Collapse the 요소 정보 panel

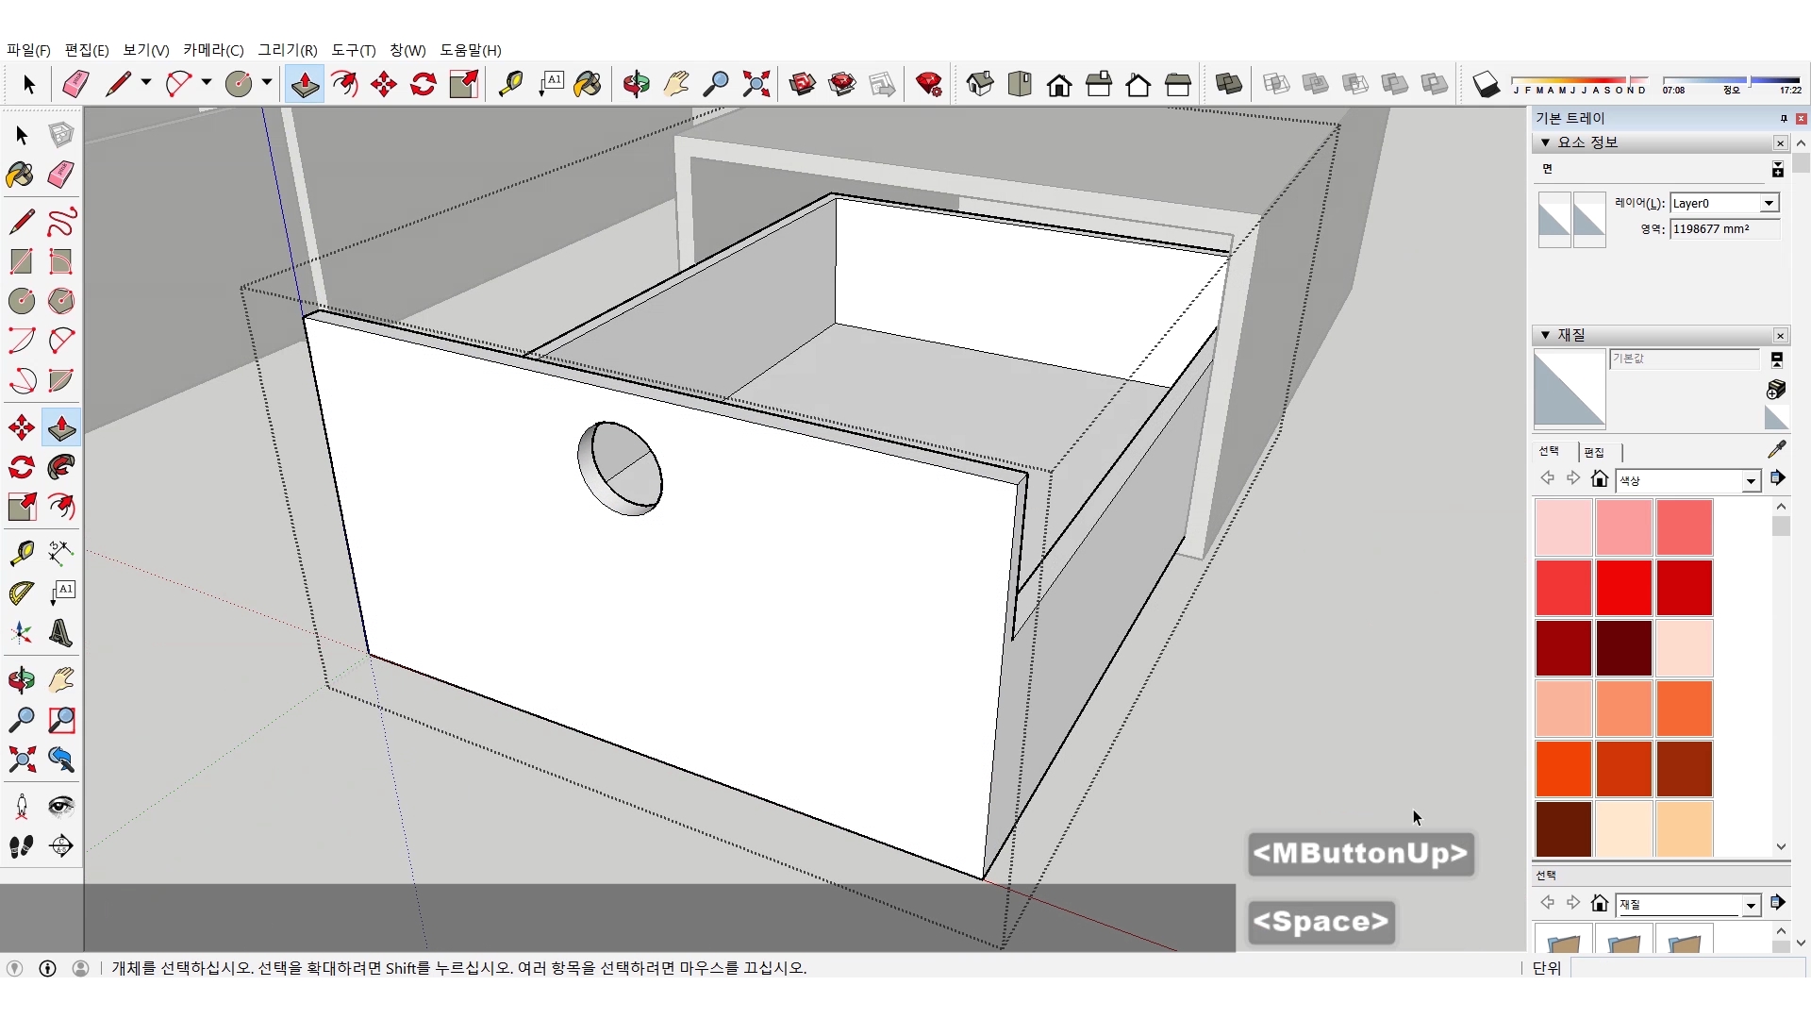click(x=1545, y=142)
